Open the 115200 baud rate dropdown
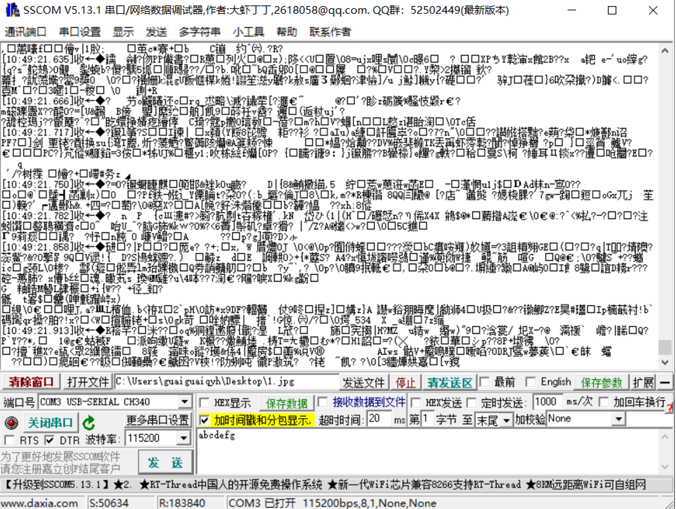676x509 pixels. coord(183,438)
